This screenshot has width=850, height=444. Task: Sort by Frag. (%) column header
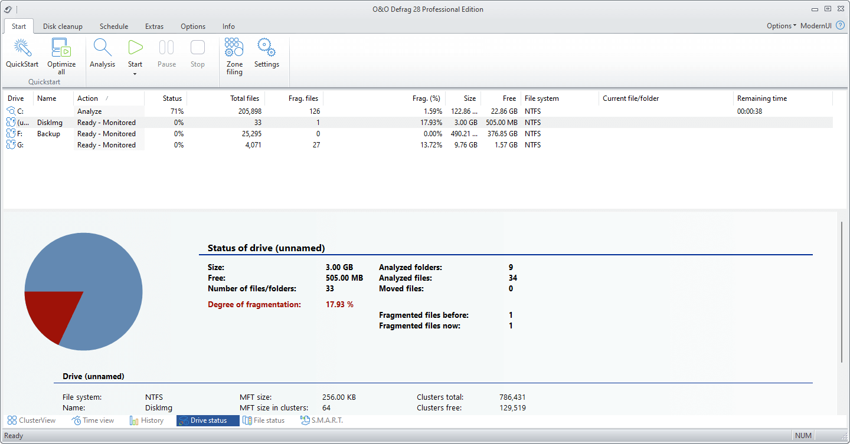[x=384, y=98]
